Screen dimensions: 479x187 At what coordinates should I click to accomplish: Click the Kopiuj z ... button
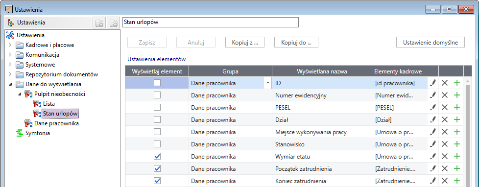coord(245,43)
